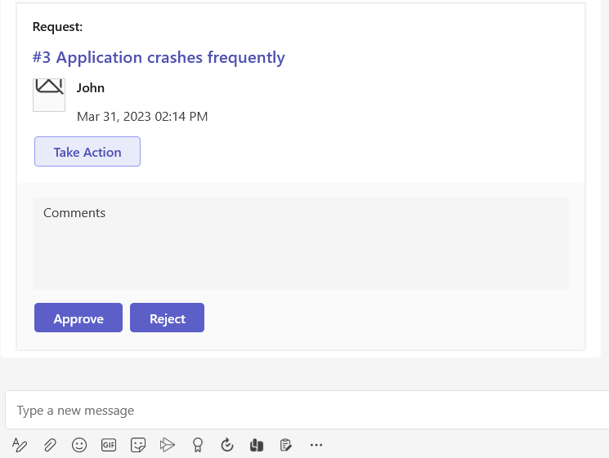This screenshot has width=609, height=458.
Task: Open the sticker picker
Action: pyautogui.click(x=138, y=445)
